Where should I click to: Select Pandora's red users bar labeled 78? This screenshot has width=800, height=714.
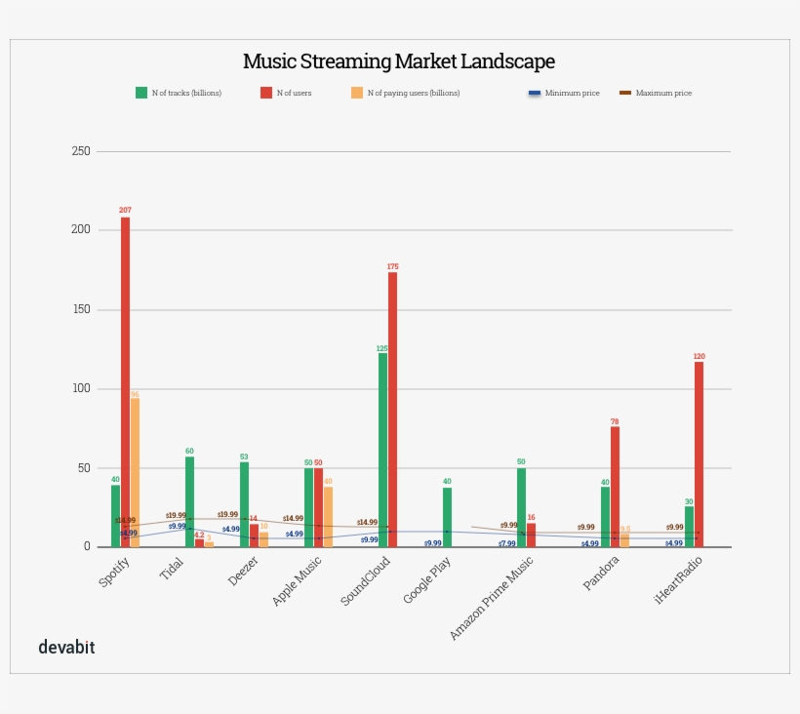point(615,486)
